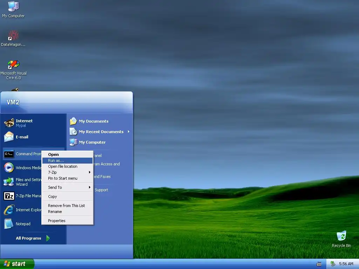Click the Printers and Faxes entry

pos(102,177)
